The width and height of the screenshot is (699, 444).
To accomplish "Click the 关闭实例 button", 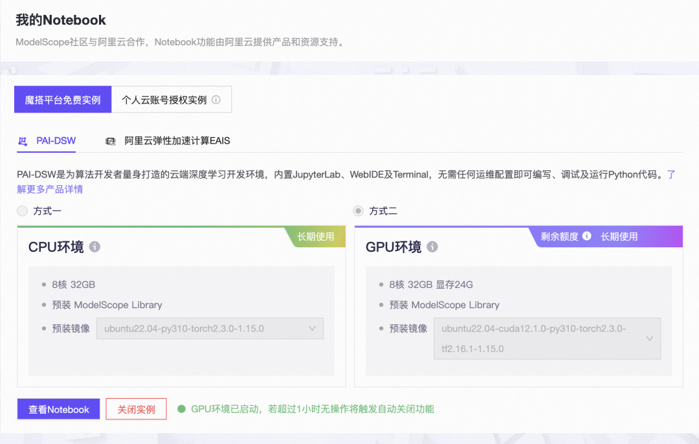I will (136, 409).
